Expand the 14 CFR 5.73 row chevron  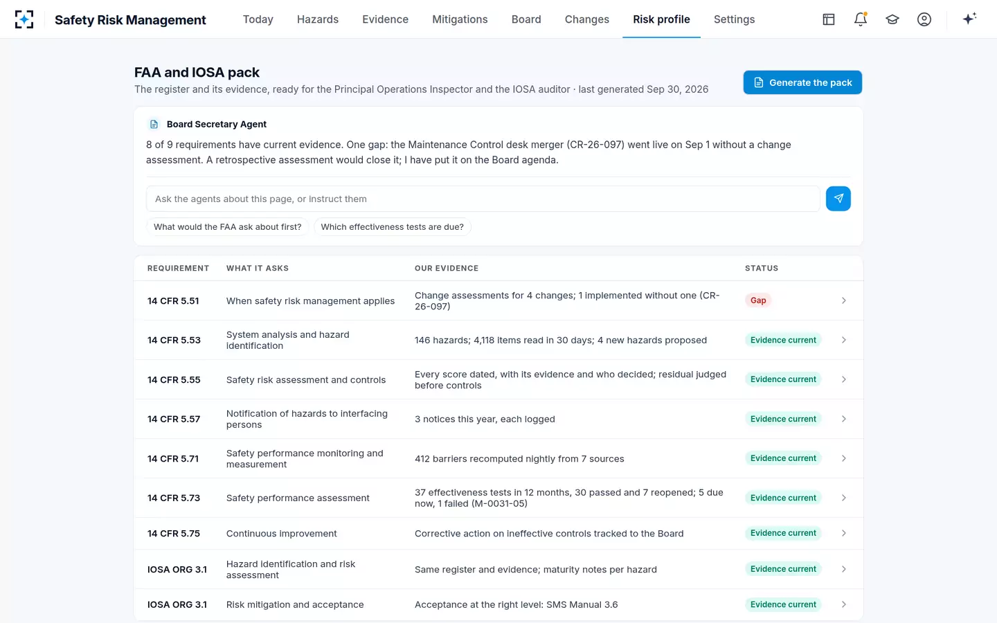843,498
